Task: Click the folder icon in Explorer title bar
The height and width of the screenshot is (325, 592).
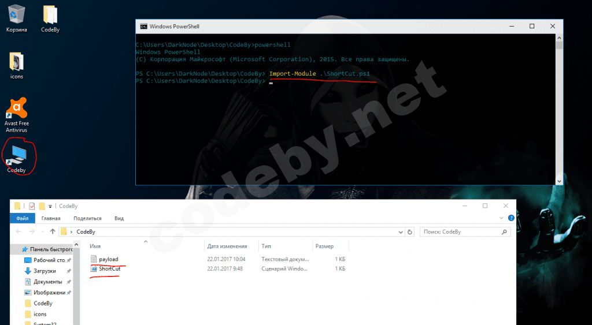Action: [17, 206]
